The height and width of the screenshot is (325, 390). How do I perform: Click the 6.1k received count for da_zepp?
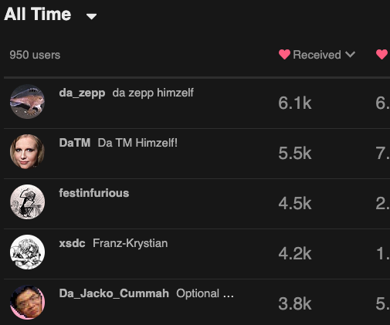[295, 103]
